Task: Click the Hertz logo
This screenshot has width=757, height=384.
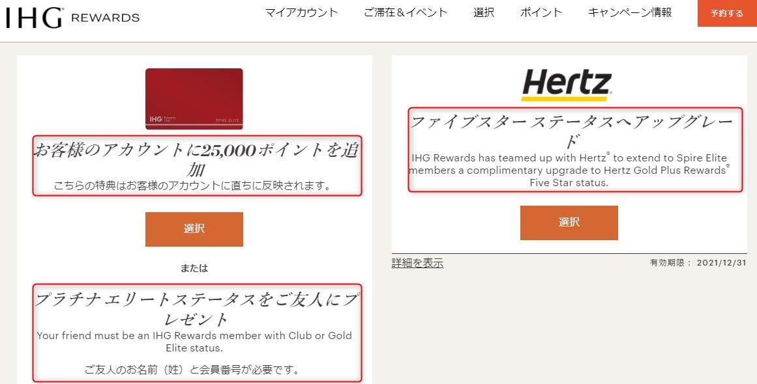Action: click(567, 85)
